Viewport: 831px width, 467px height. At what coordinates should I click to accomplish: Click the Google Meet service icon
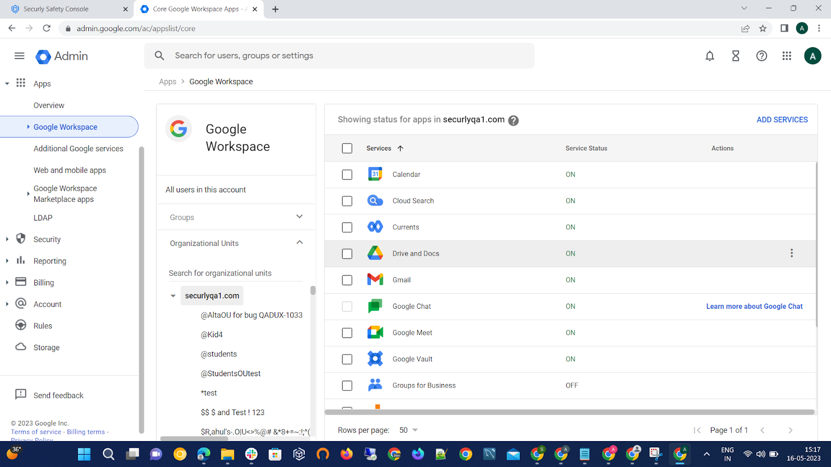(375, 333)
